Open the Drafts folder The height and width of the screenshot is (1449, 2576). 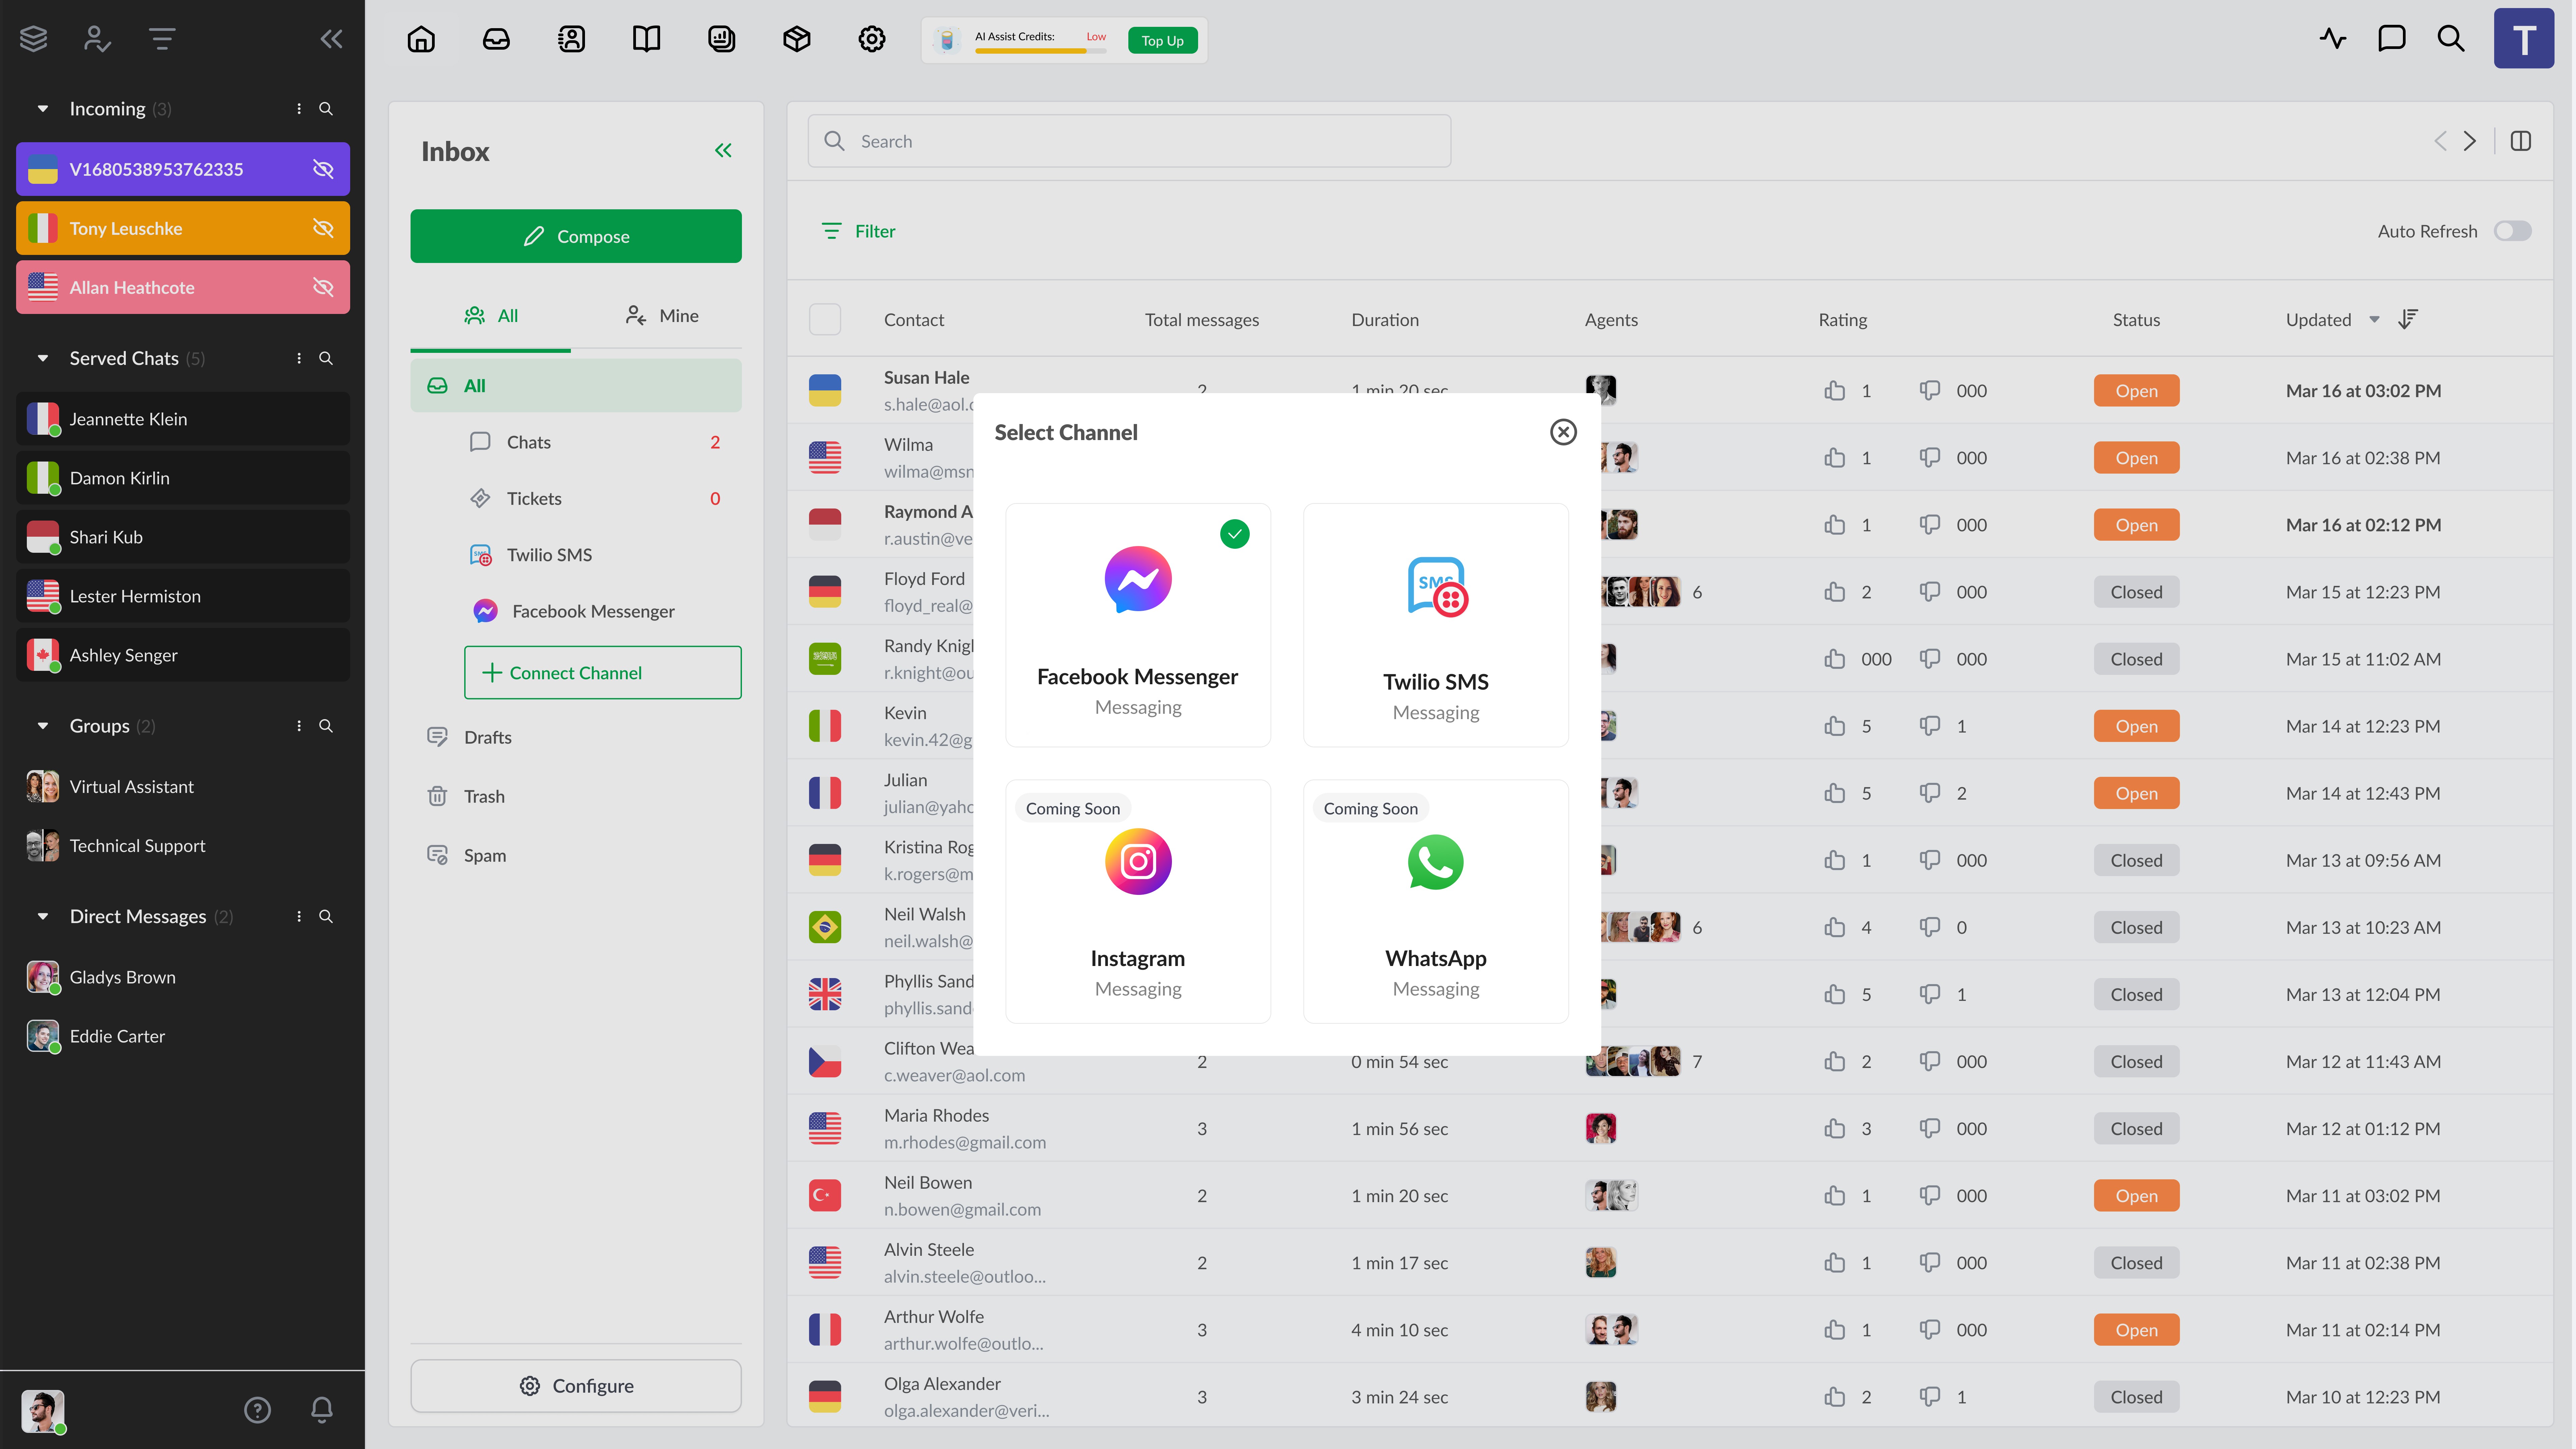tap(487, 737)
